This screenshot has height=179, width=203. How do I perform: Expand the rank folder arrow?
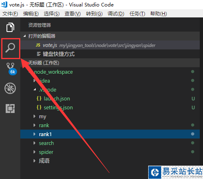pos(35,125)
